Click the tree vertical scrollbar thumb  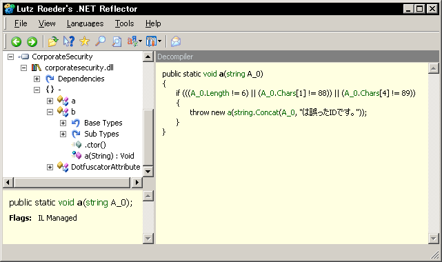point(148,137)
